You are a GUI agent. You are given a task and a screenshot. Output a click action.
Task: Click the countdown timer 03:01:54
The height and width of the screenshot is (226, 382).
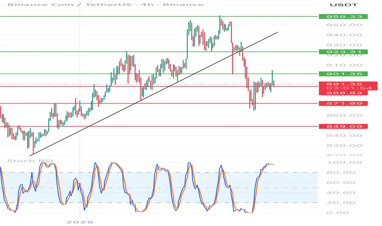[x=349, y=88]
